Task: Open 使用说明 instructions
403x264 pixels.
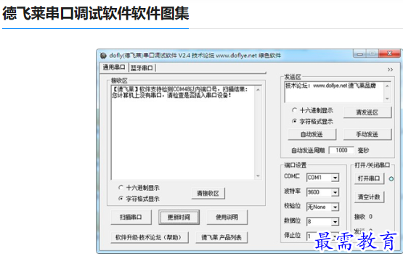Action: coord(227,218)
